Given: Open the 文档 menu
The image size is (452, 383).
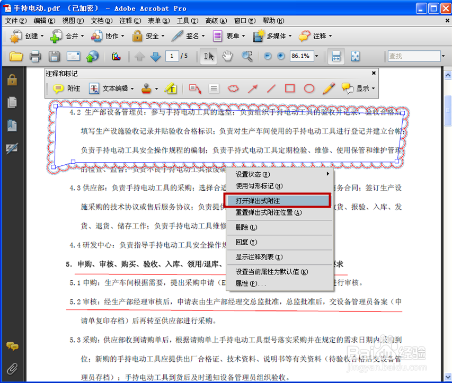Looking at the screenshot, I should pos(101,21).
